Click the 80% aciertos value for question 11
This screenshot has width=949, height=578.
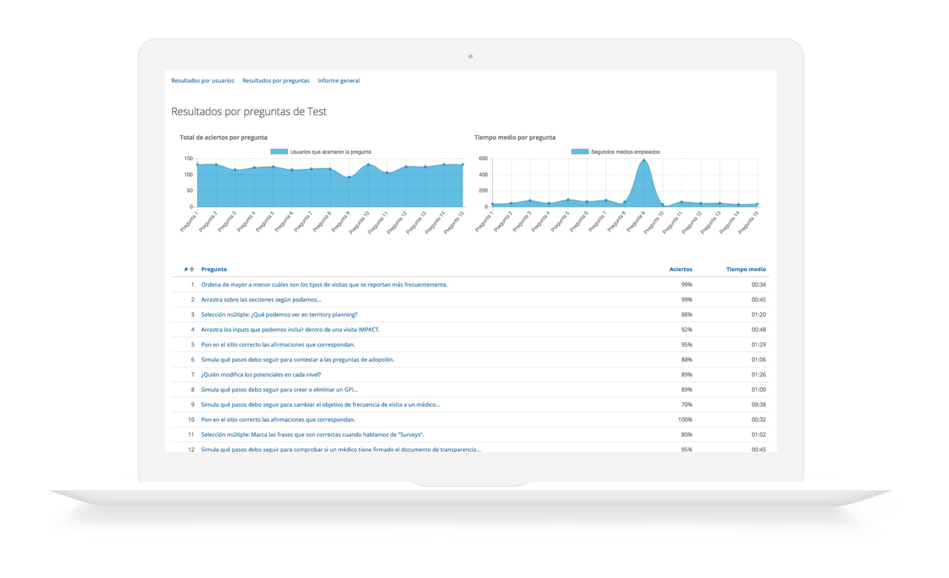click(x=687, y=435)
